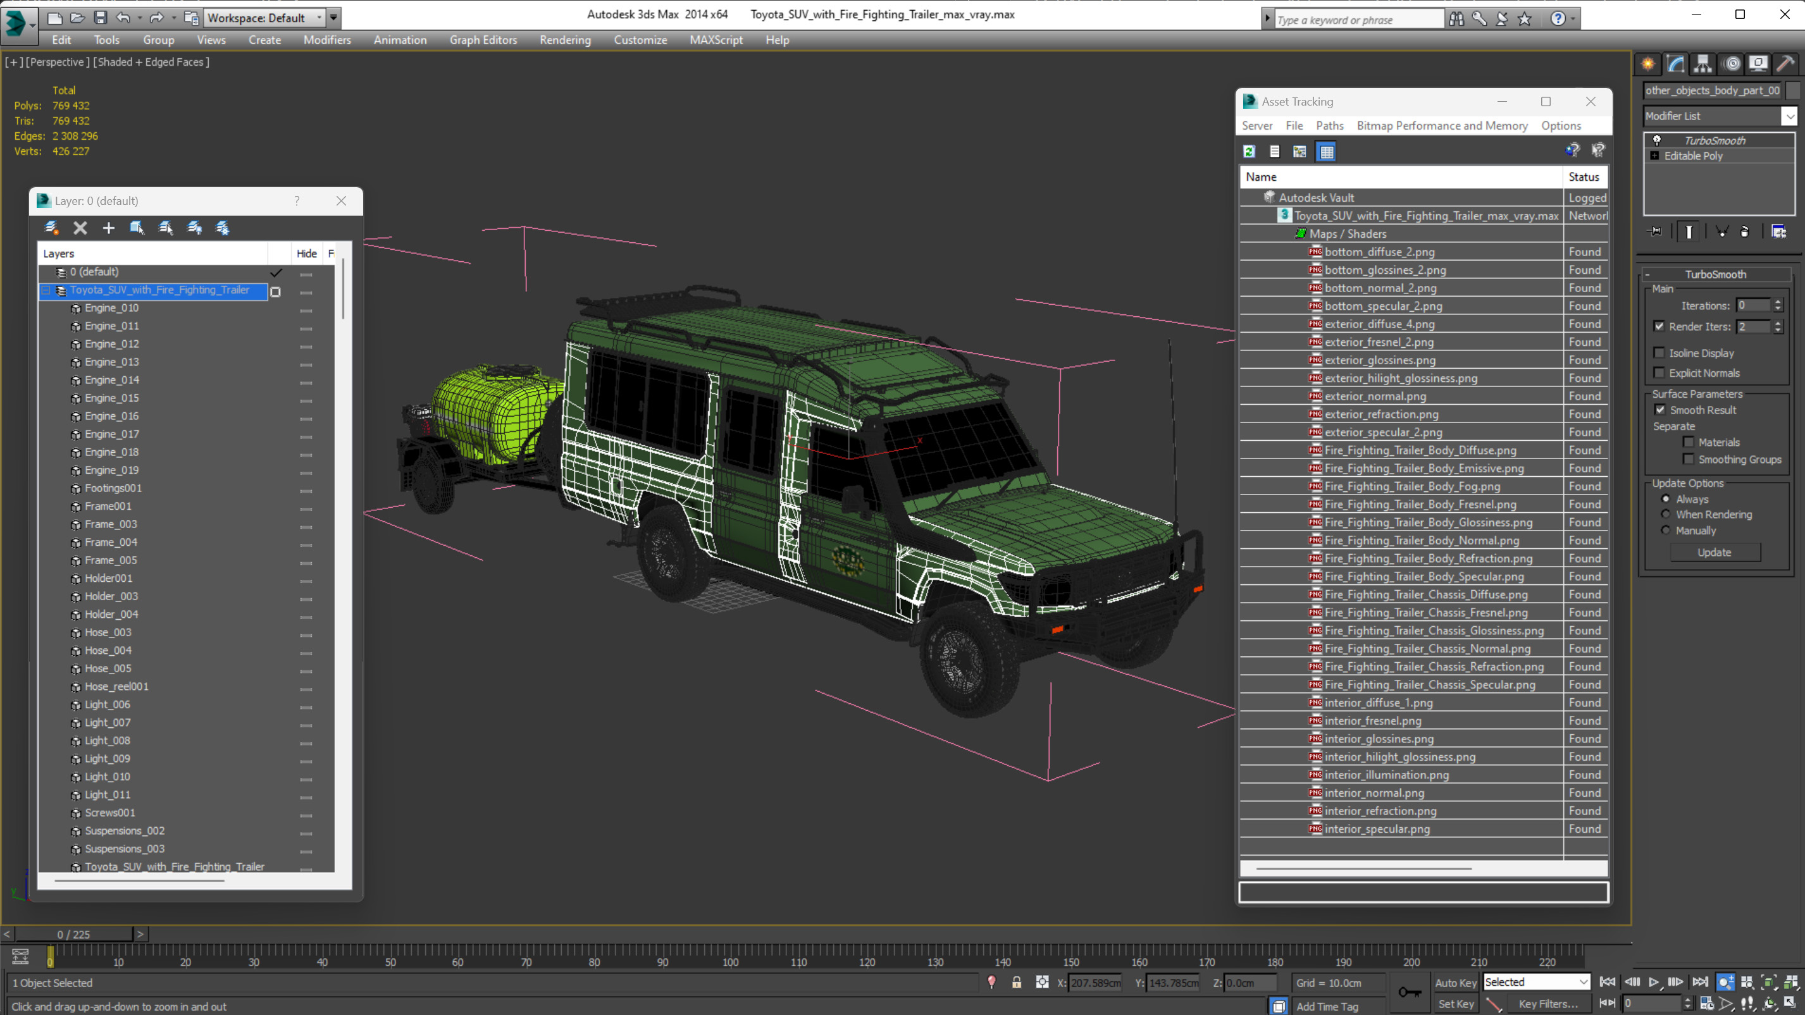The height and width of the screenshot is (1015, 1805).
Task: Delete layer using the X icon
Action: click(80, 228)
